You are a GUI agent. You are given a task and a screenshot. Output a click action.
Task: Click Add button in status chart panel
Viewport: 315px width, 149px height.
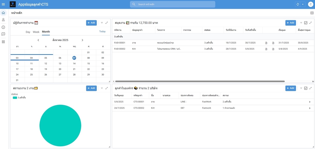(91, 88)
